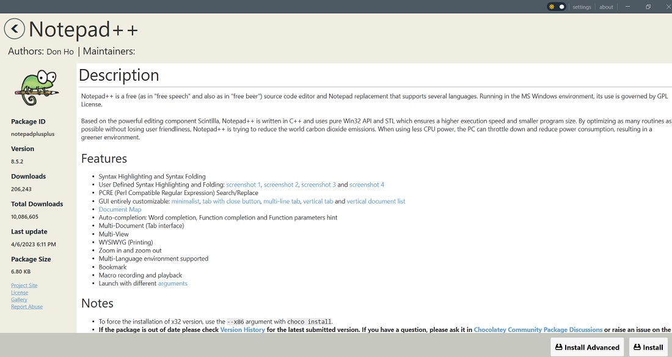This screenshot has height=357, width=672.
Task: Click the Install Advanced button
Action: pyautogui.click(x=586, y=347)
